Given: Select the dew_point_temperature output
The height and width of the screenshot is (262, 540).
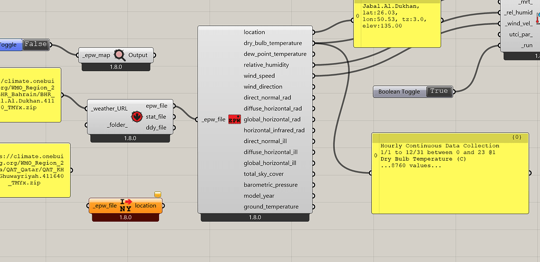Looking at the screenshot, I should pos(275,54).
